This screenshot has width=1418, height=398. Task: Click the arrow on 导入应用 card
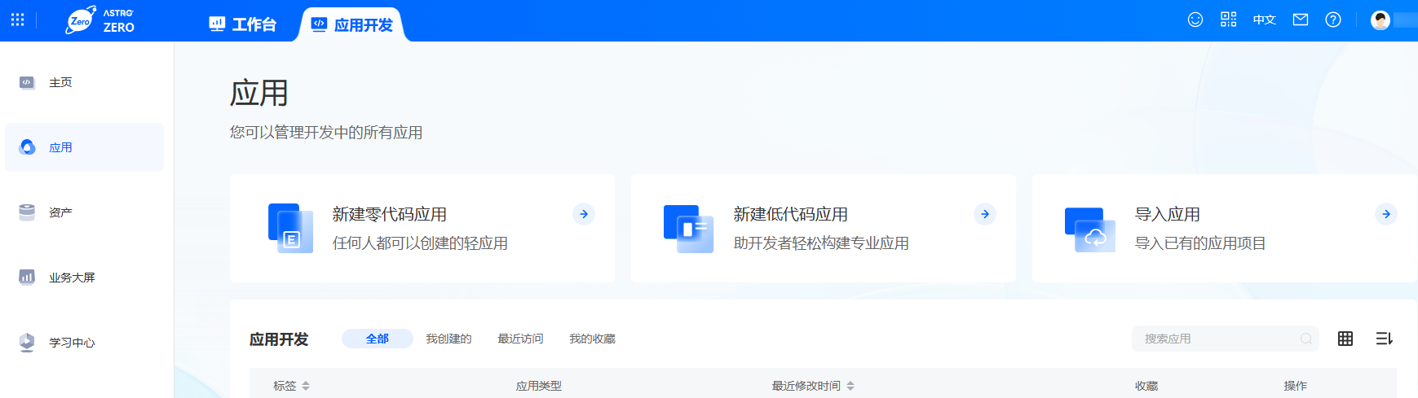1386,214
